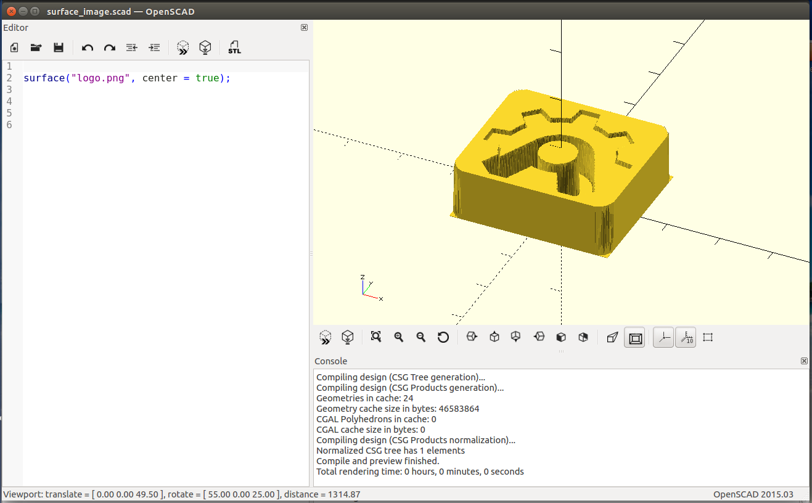The width and height of the screenshot is (812, 503).
Task: Open a file using the folder icon
Action: pyautogui.click(x=36, y=47)
